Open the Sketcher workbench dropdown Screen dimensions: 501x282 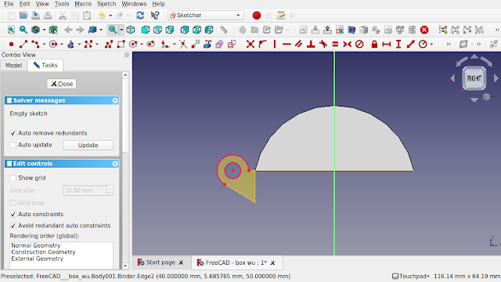click(x=206, y=16)
